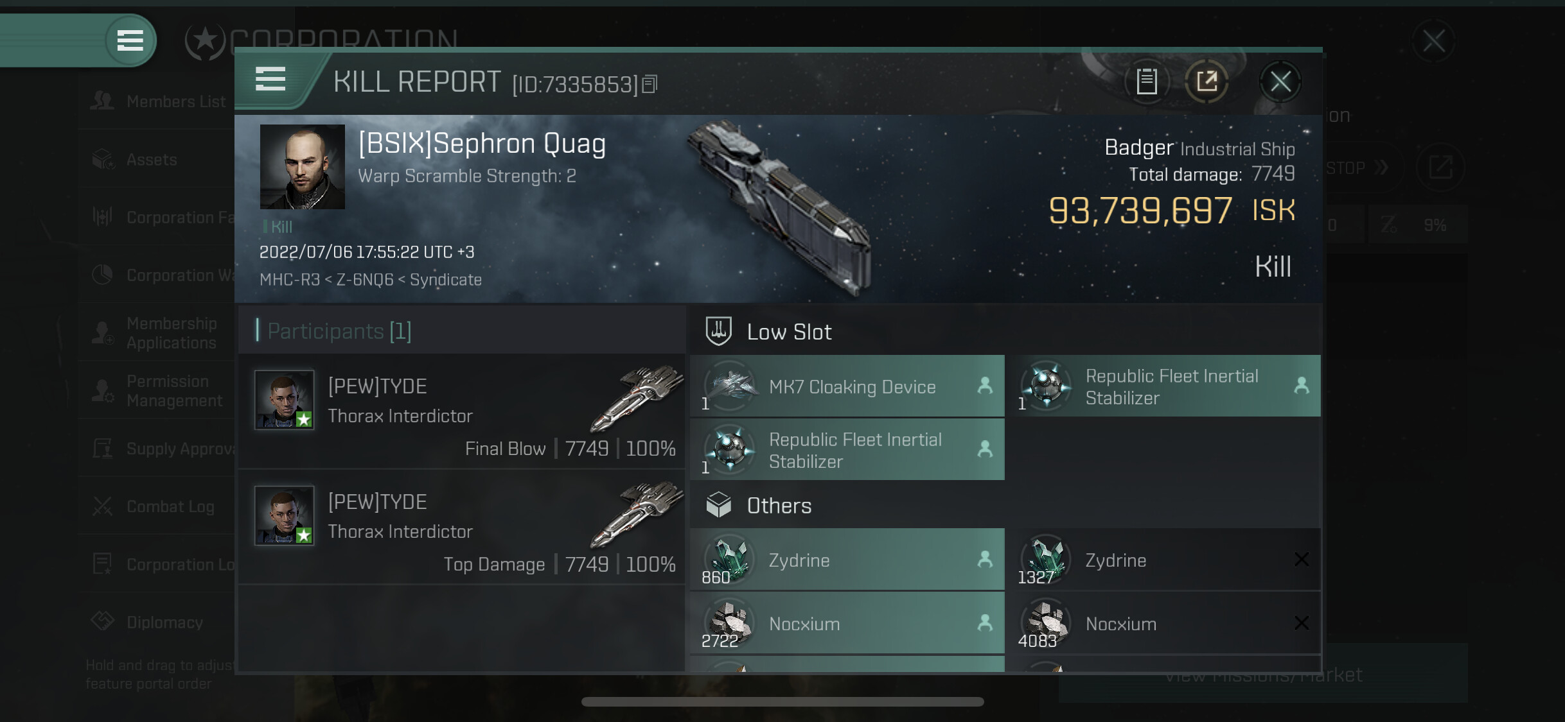Copy the kill report ID
The height and width of the screenshot is (722, 1565).
tap(650, 84)
